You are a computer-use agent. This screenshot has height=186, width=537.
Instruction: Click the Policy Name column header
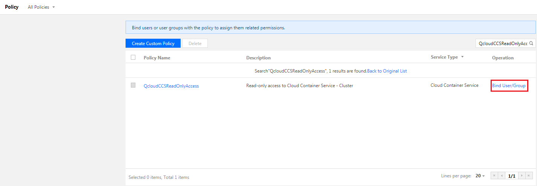tap(157, 58)
